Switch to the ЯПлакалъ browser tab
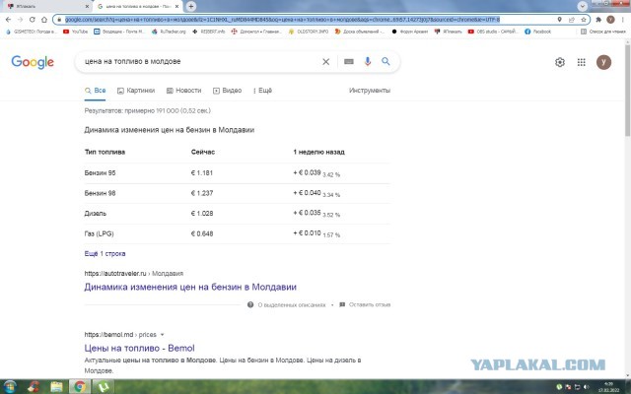 point(46,7)
